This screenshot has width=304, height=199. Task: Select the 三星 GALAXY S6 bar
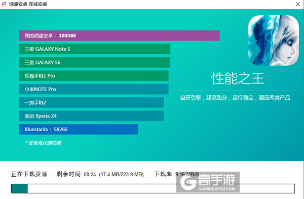coord(94,62)
